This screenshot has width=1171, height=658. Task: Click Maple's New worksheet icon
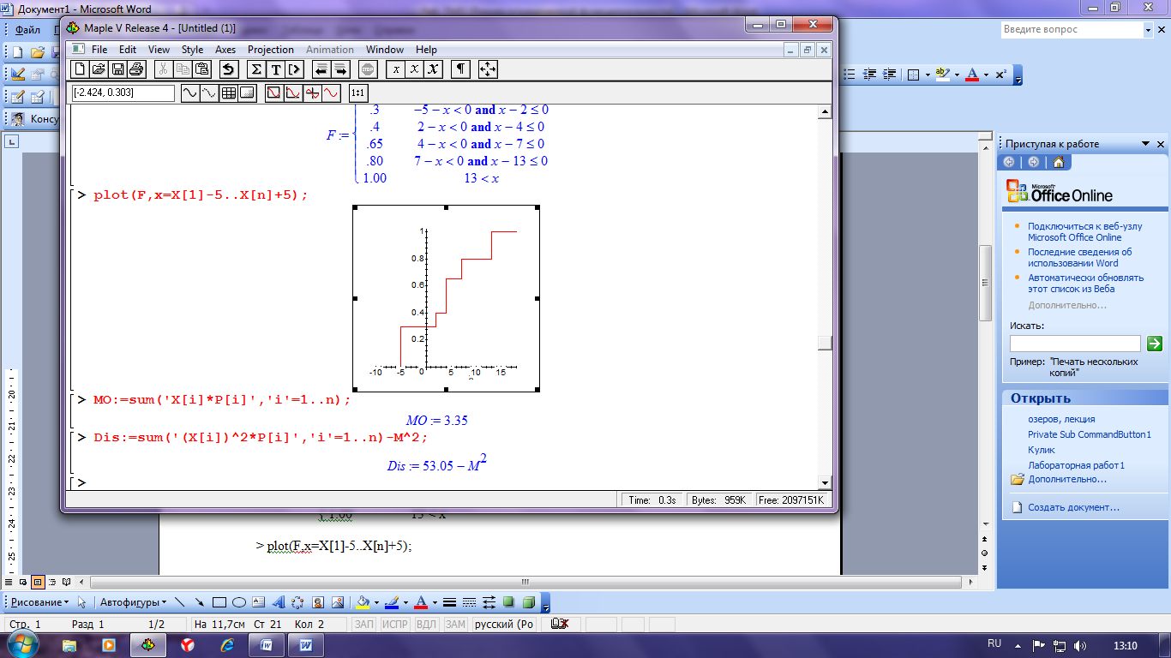[80, 69]
